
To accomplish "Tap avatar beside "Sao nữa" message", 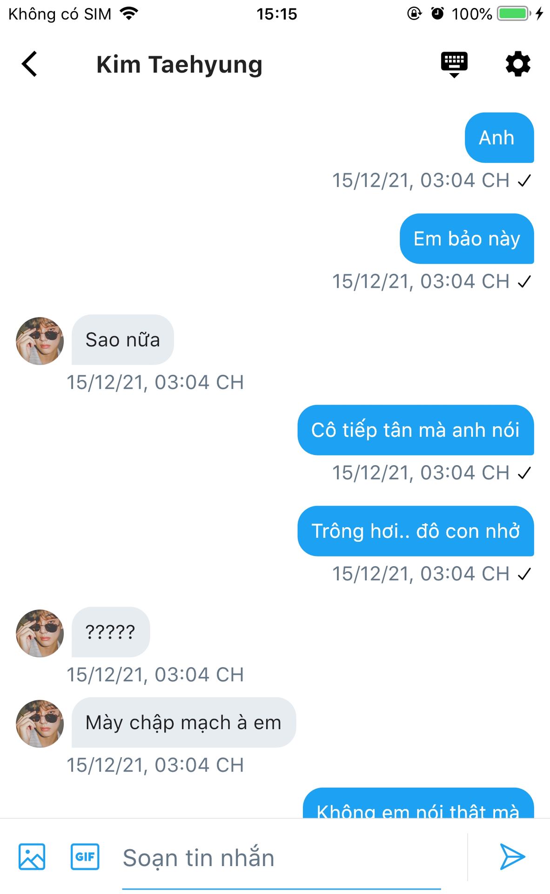I will pyautogui.click(x=40, y=341).
